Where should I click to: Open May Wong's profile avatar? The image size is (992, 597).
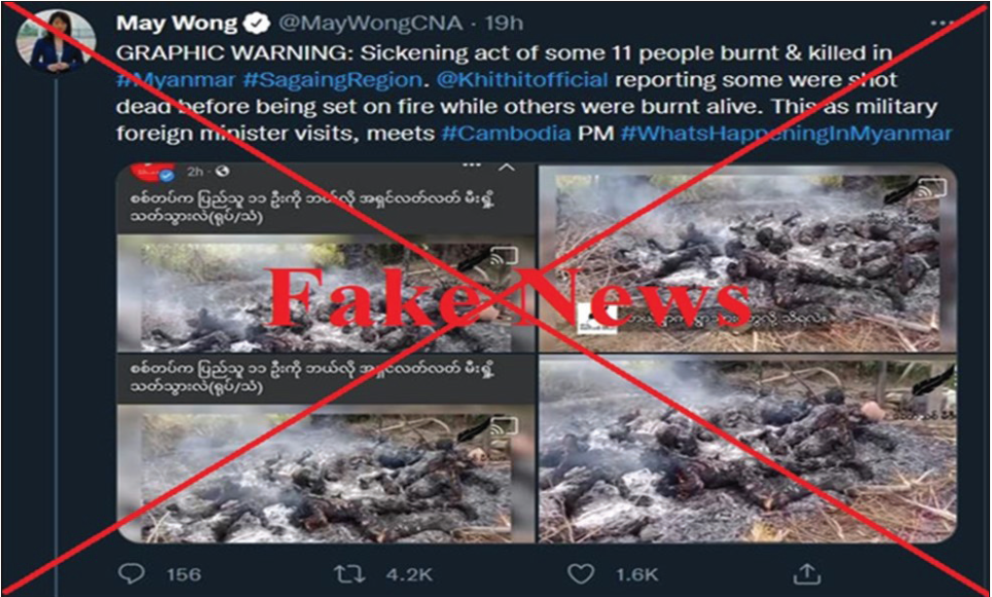[55, 41]
